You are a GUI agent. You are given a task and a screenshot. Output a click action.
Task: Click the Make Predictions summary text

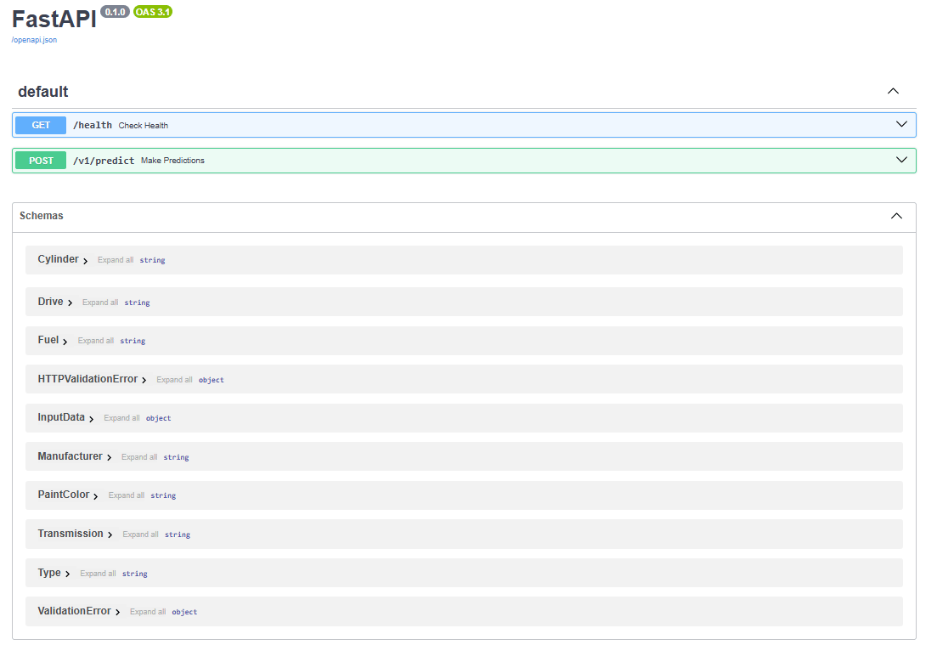(x=172, y=161)
